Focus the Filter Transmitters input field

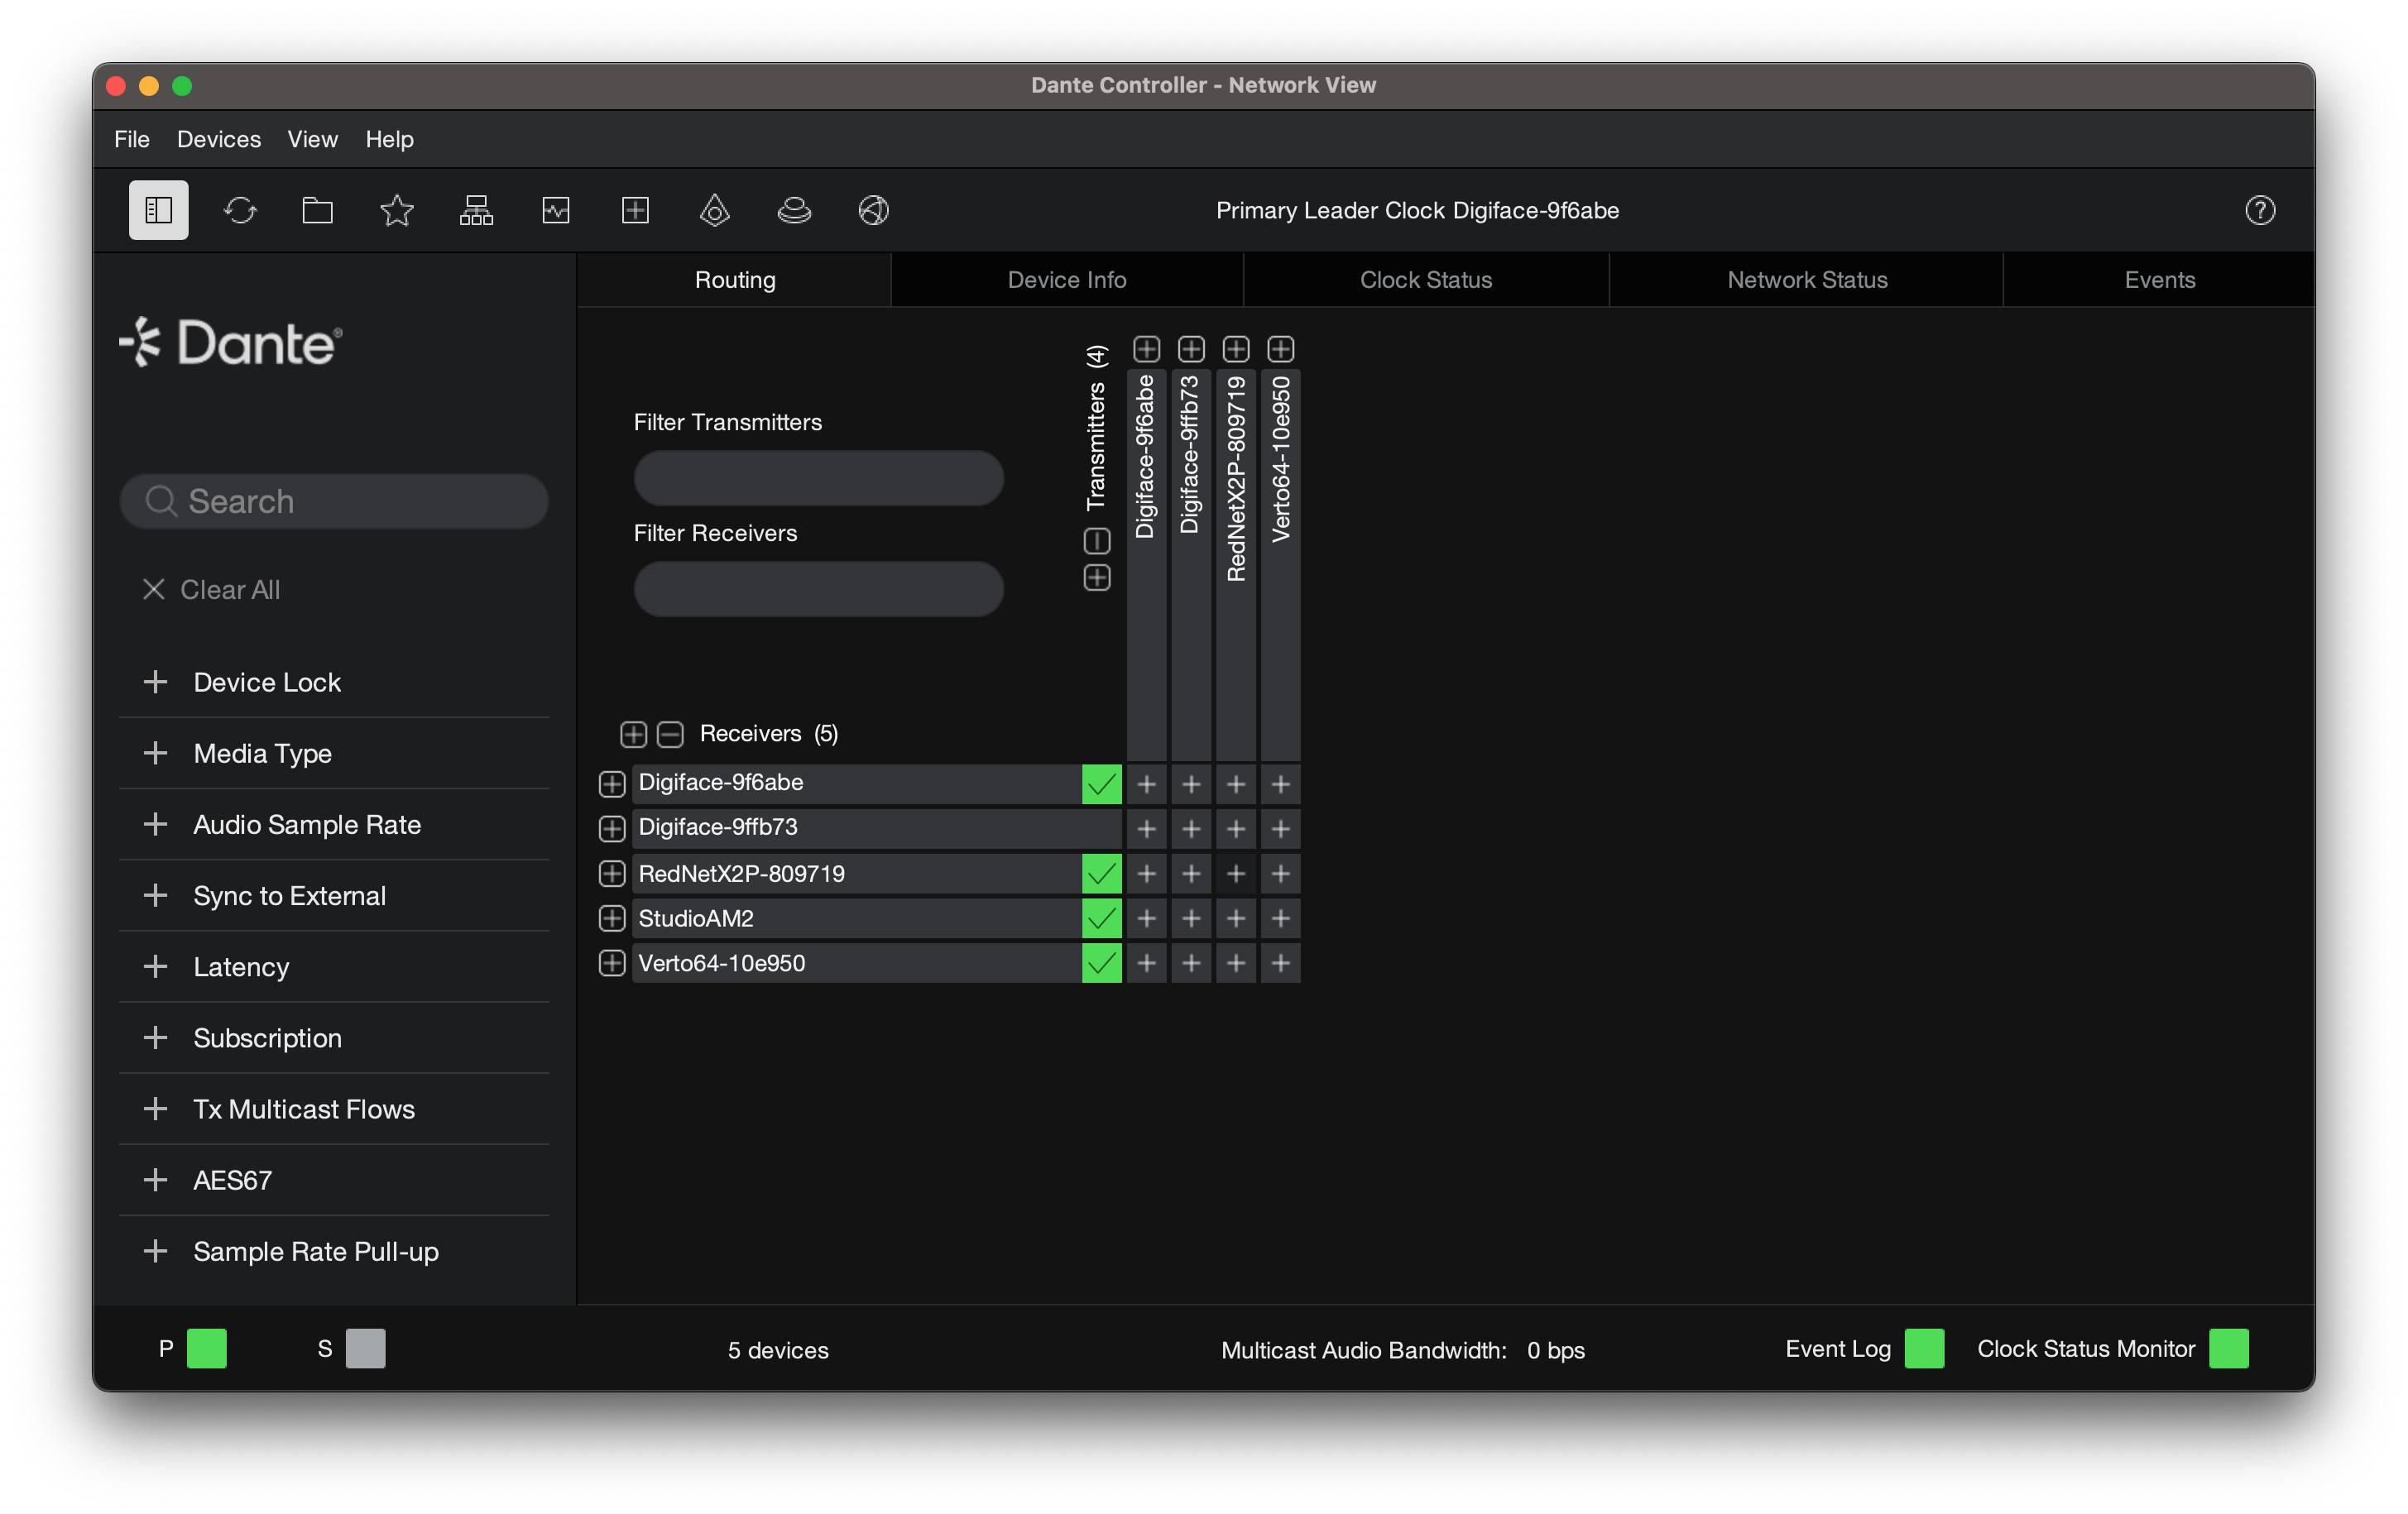pyautogui.click(x=818, y=478)
